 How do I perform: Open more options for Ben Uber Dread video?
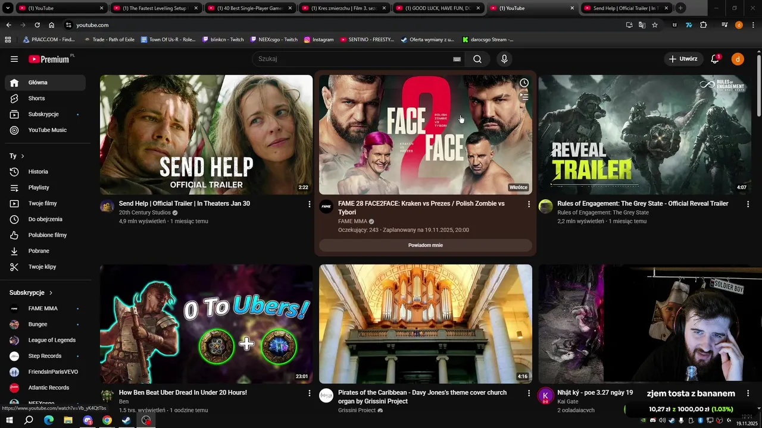click(x=309, y=393)
